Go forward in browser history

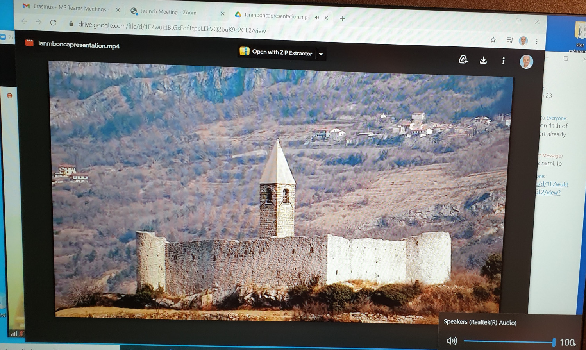[39, 22]
